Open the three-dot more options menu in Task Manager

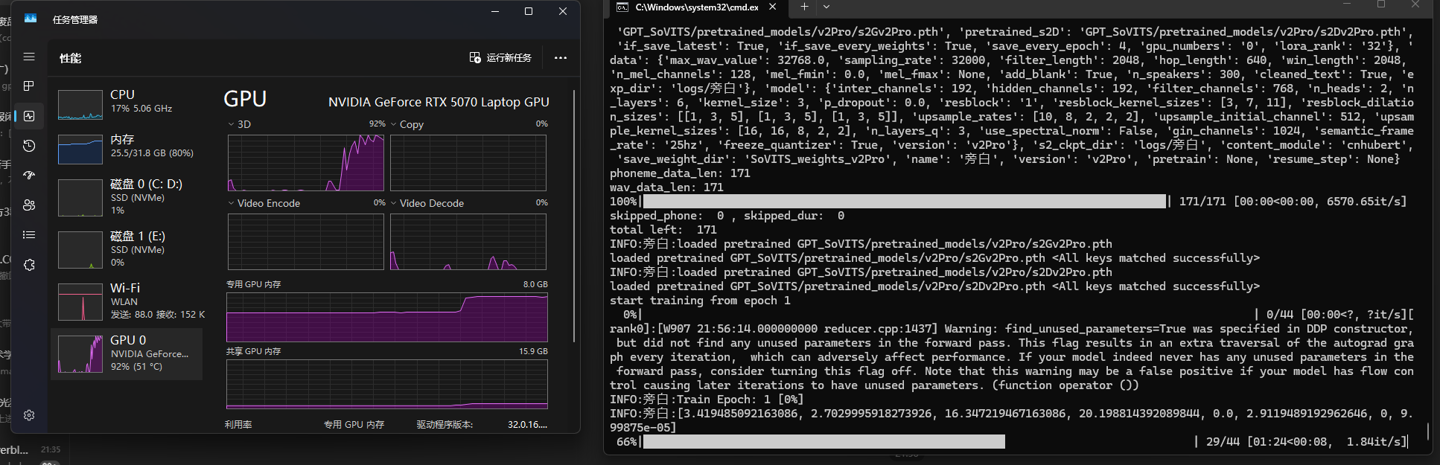[x=561, y=58]
